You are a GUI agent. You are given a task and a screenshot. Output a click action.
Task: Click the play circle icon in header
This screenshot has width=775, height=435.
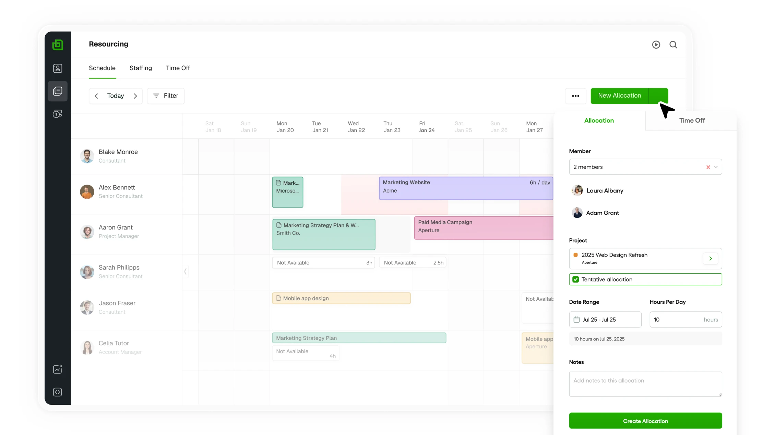click(656, 45)
